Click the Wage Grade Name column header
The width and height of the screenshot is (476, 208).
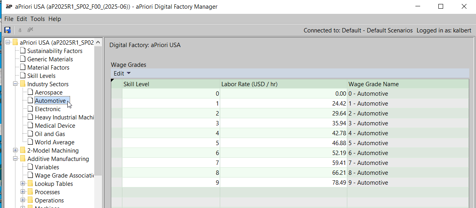[408, 84]
